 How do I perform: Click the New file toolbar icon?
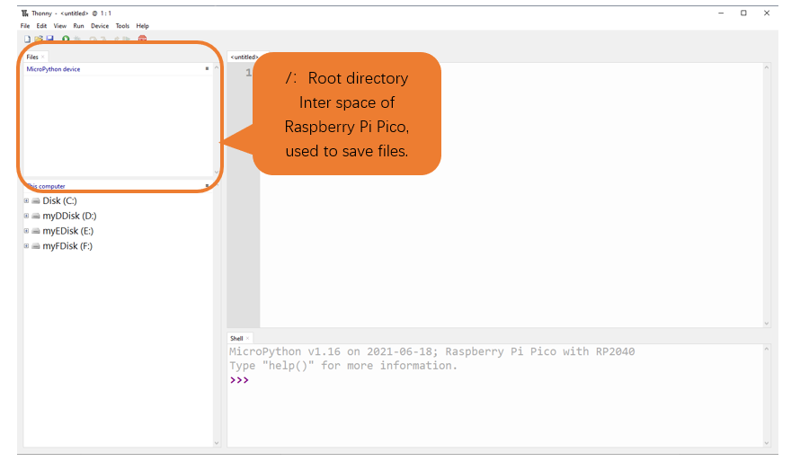click(x=27, y=39)
